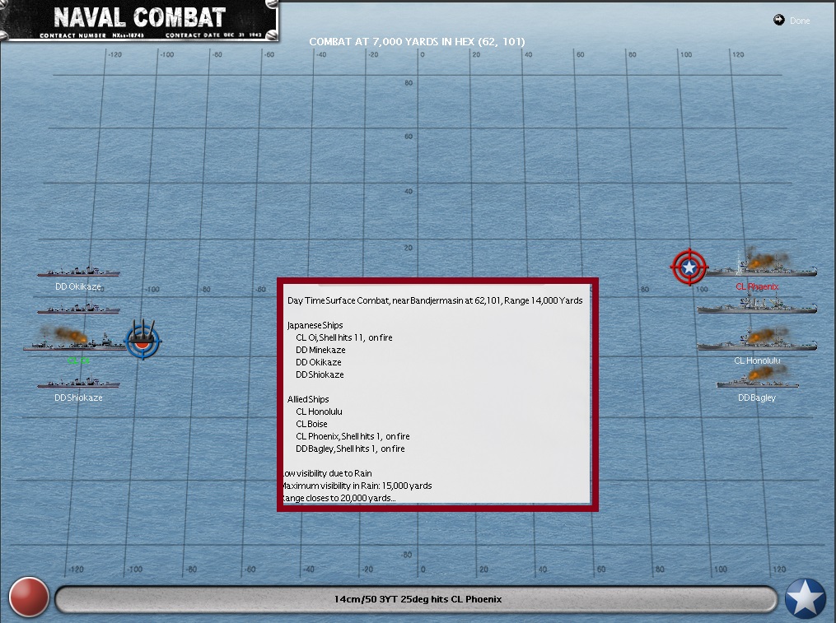Click the DD Shiokaze label under ship
This screenshot has width=836, height=623.
78,398
